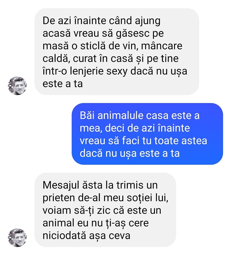Viewport: 239px width, 259px height.
Task: Select the blue reply bubble
Action: tap(147, 134)
